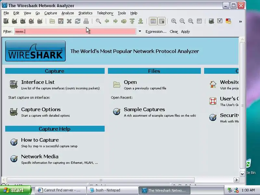Viewport: 260px width, 195px height.
Task: Go back in packet history arrow icon
Action: pyautogui.click(x=107, y=21)
